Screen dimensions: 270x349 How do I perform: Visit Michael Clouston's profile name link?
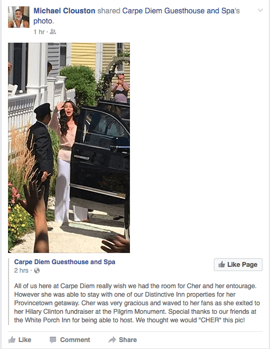(65, 11)
